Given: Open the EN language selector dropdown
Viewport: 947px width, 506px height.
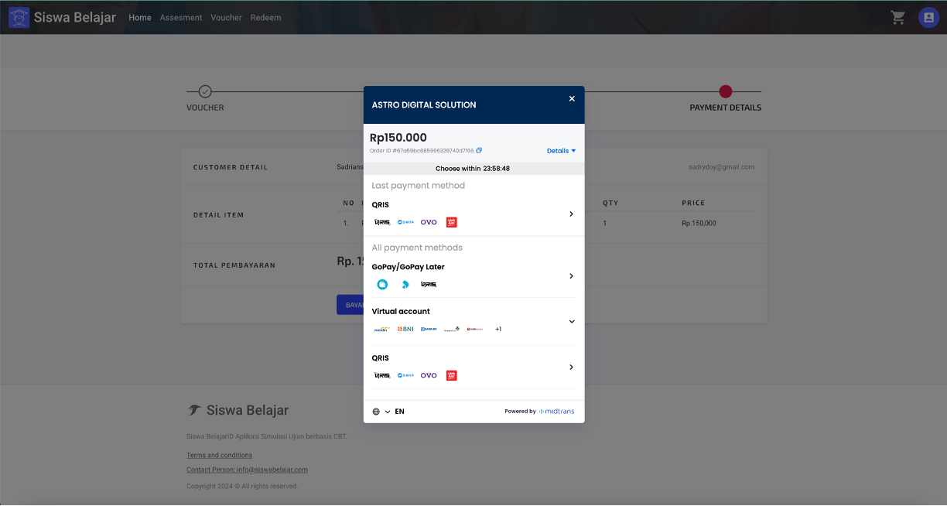Looking at the screenshot, I should (x=395, y=412).
